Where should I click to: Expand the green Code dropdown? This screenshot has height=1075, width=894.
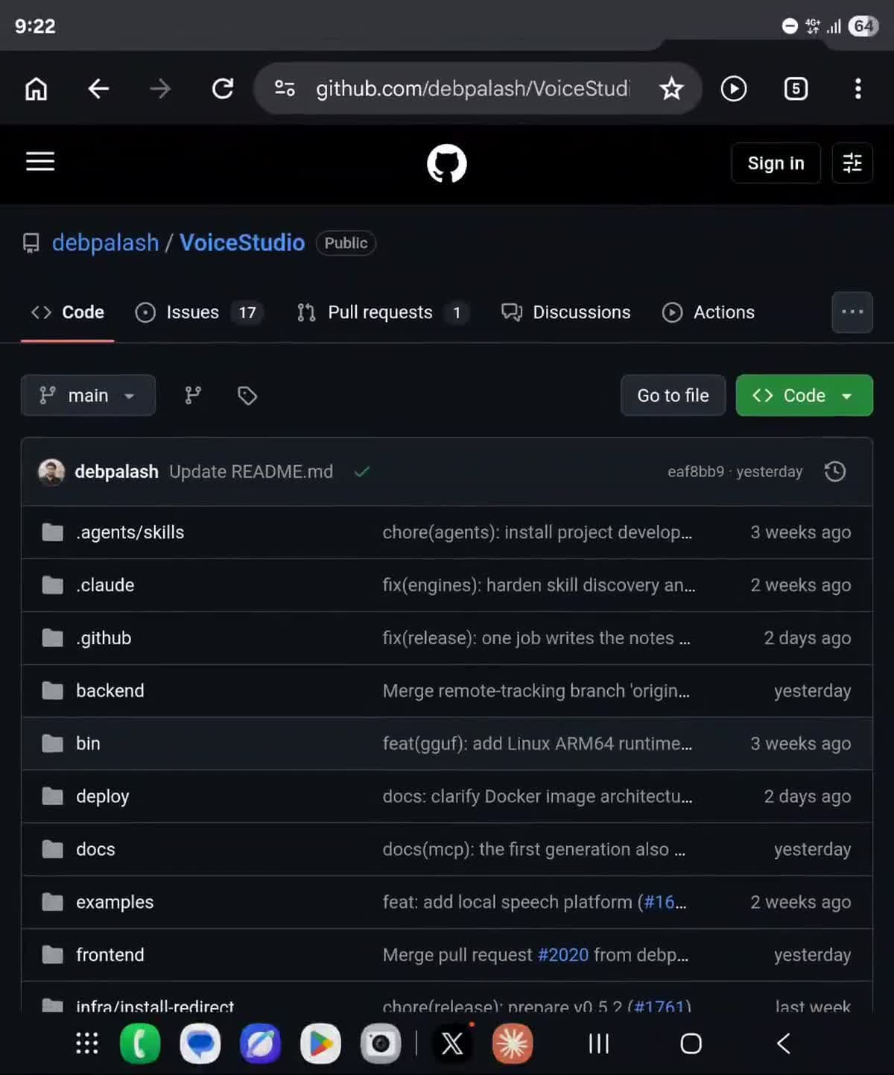(805, 395)
